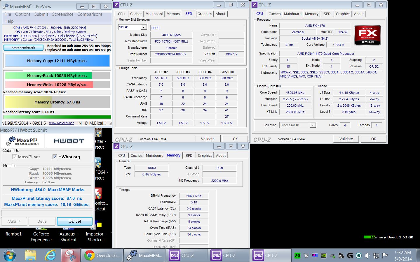Click the Memory-Latency 67.0 ns bar
The height and width of the screenshot is (262, 420).
pyautogui.click(x=57, y=102)
